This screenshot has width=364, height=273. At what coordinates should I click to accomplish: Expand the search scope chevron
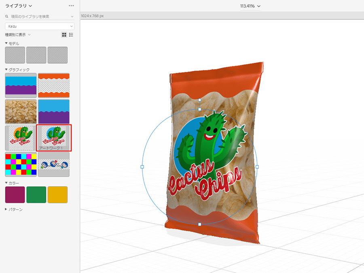pyautogui.click(x=72, y=17)
